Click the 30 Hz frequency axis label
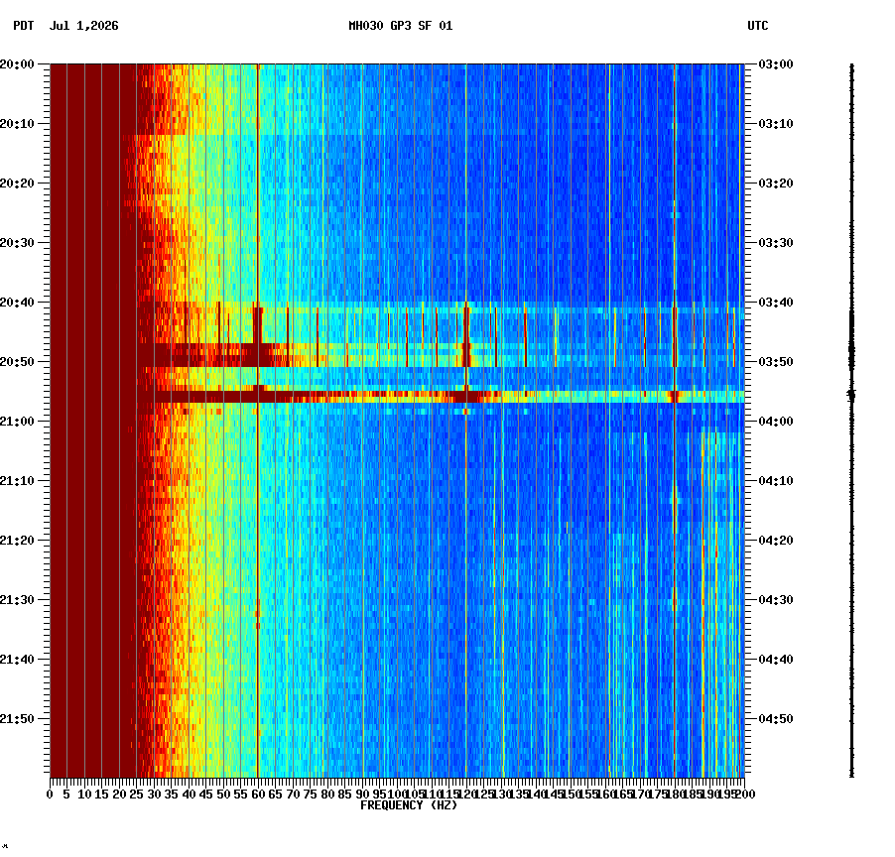Viewport: 895px width, 857px height. 154,795
